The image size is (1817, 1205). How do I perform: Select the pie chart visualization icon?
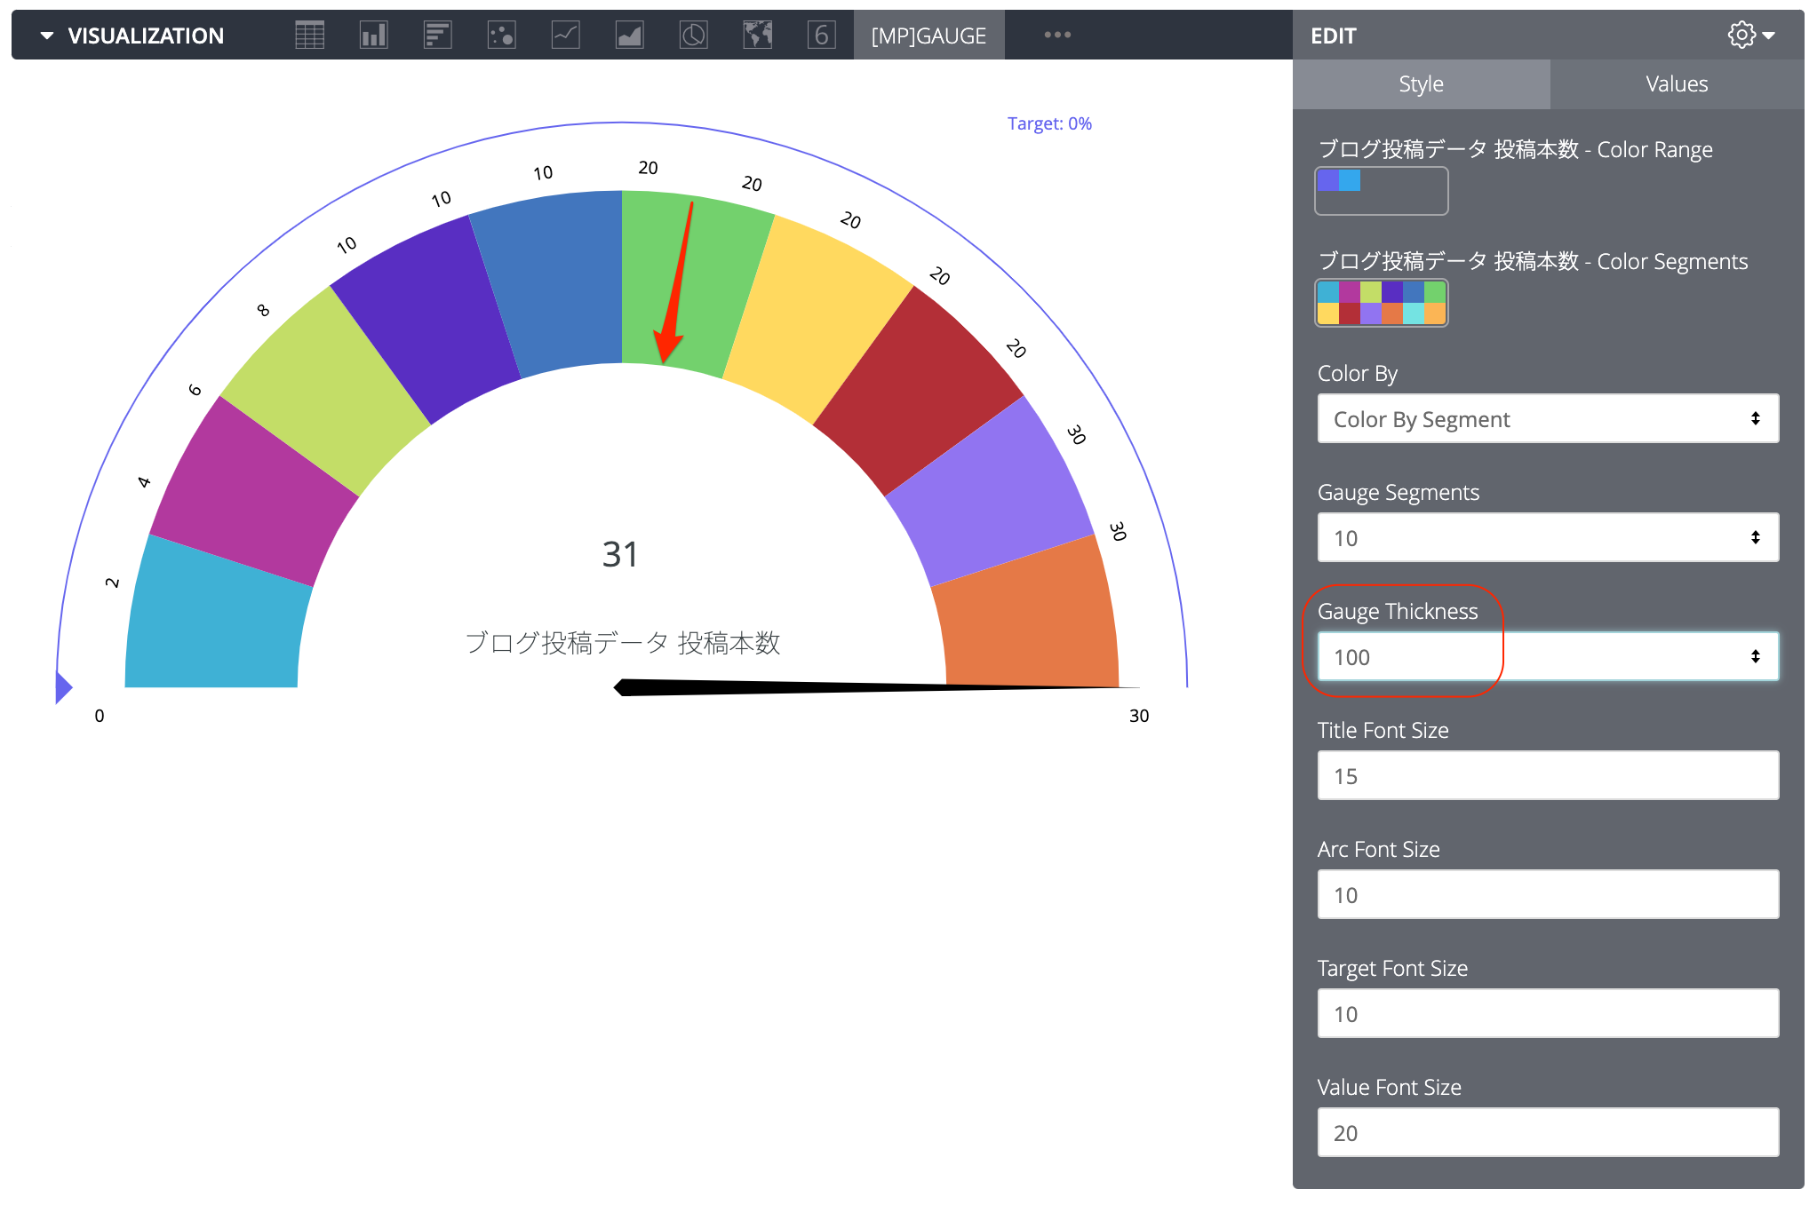pyautogui.click(x=694, y=35)
